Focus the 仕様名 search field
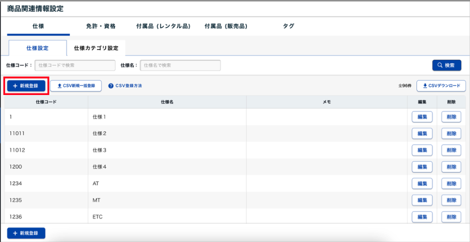 point(180,65)
